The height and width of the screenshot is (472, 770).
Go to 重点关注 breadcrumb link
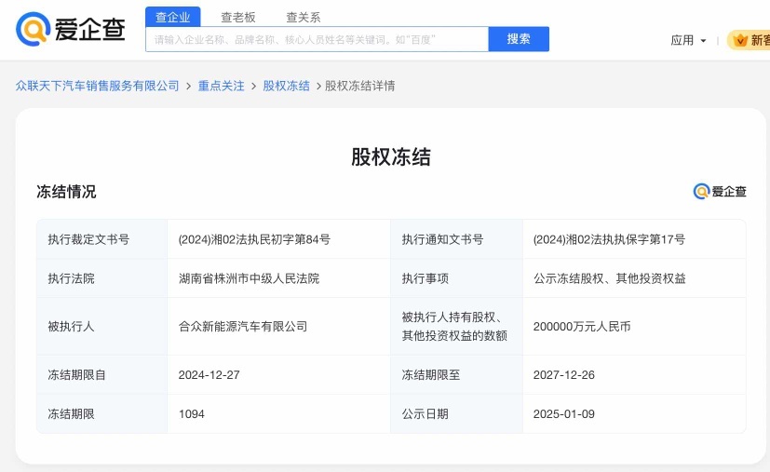(221, 86)
